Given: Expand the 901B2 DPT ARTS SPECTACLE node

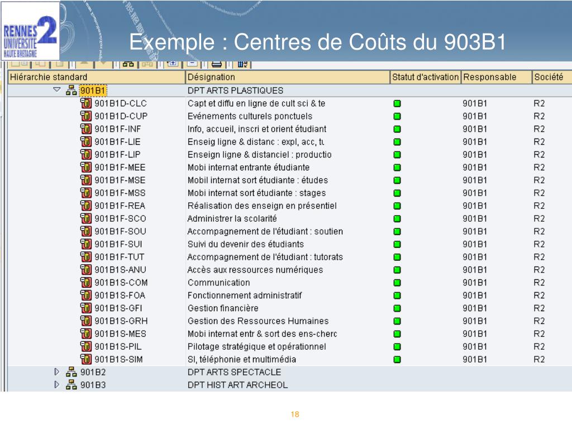Looking at the screenshot, I should tap(56, 371).
